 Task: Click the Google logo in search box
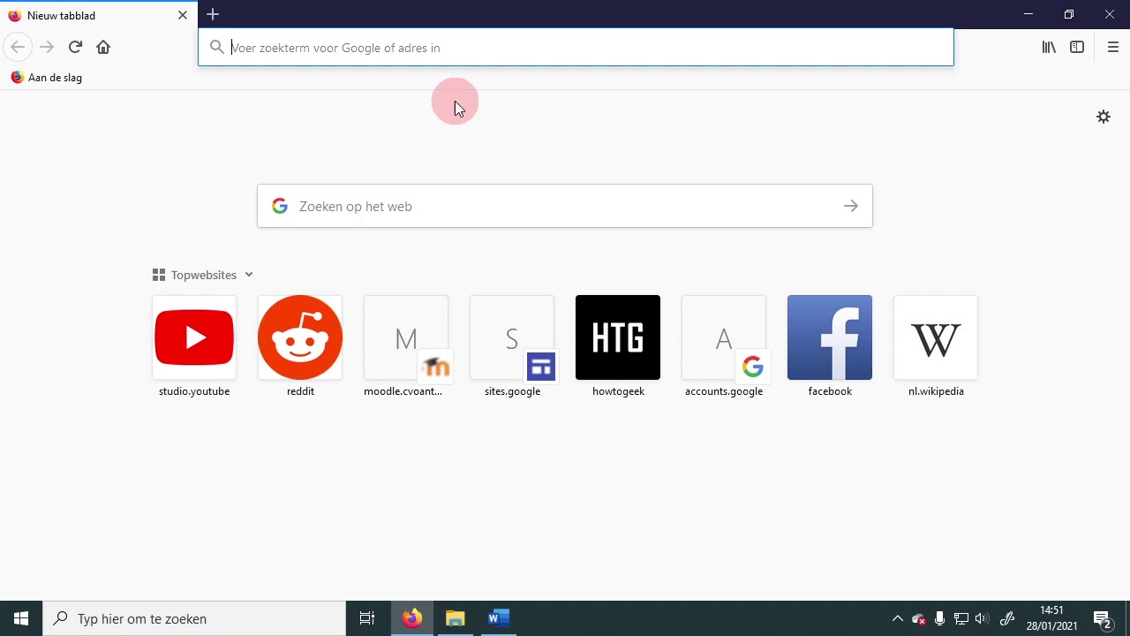coord(280,206)
